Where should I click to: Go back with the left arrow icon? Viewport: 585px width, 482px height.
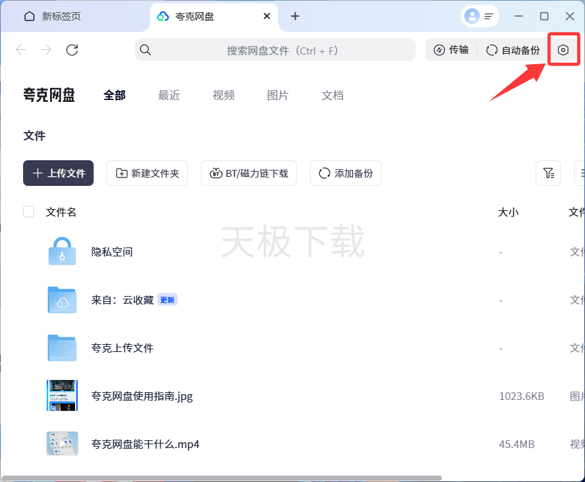pyautogui.click(x=21, y=50)
